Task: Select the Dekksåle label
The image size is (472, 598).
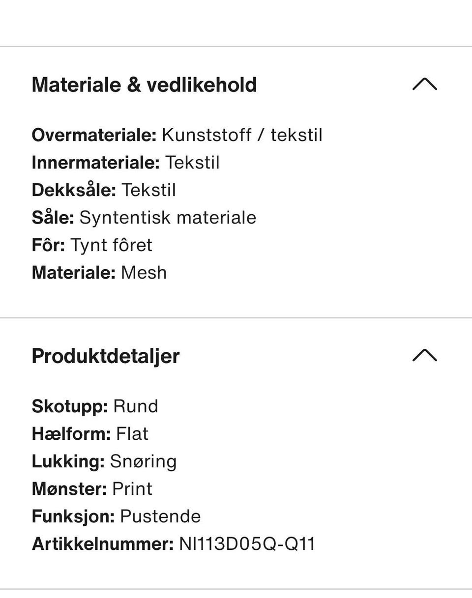Action: 74,190
